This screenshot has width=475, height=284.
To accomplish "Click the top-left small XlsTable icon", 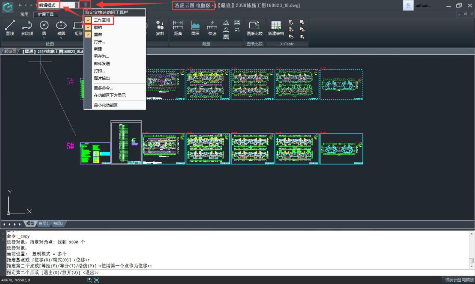I will tap(291, 23).
